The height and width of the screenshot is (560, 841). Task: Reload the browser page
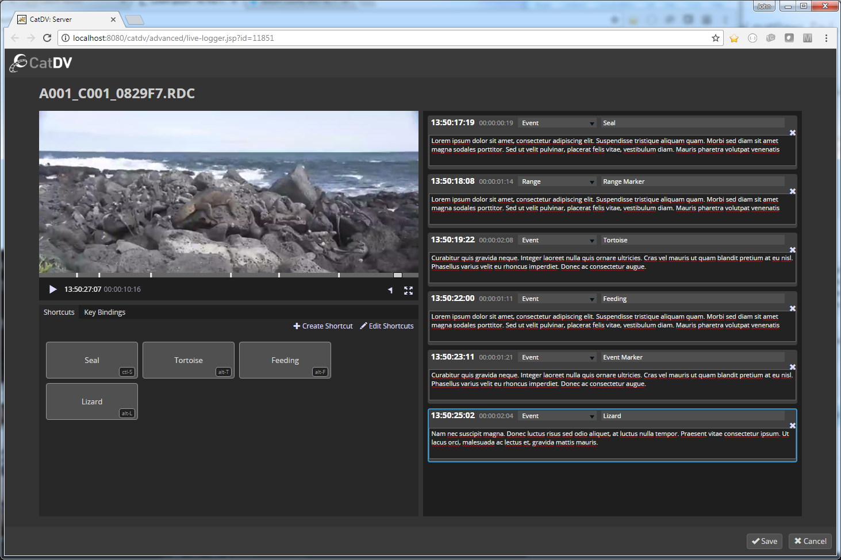pos(47,38)
